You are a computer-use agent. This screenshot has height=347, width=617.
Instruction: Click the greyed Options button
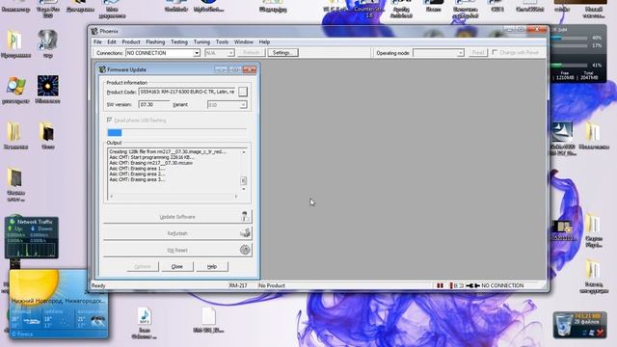(x=143, y=266)
